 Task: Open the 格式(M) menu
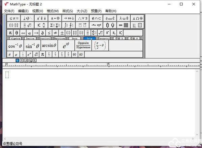point(53,11)
